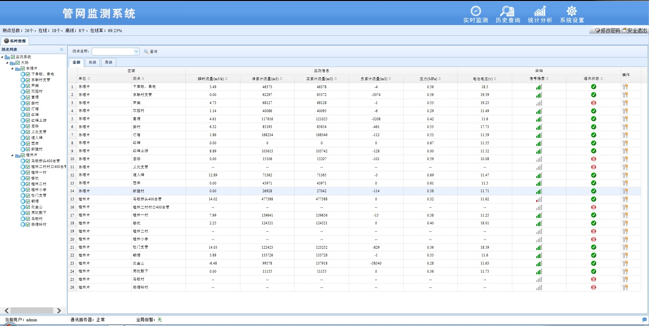Click the red offline status icon in row 3
Viewport: 649px width, 326px height.
click(593, 103)
